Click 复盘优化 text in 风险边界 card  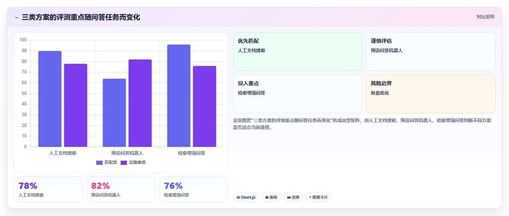[x=380, y=93]
